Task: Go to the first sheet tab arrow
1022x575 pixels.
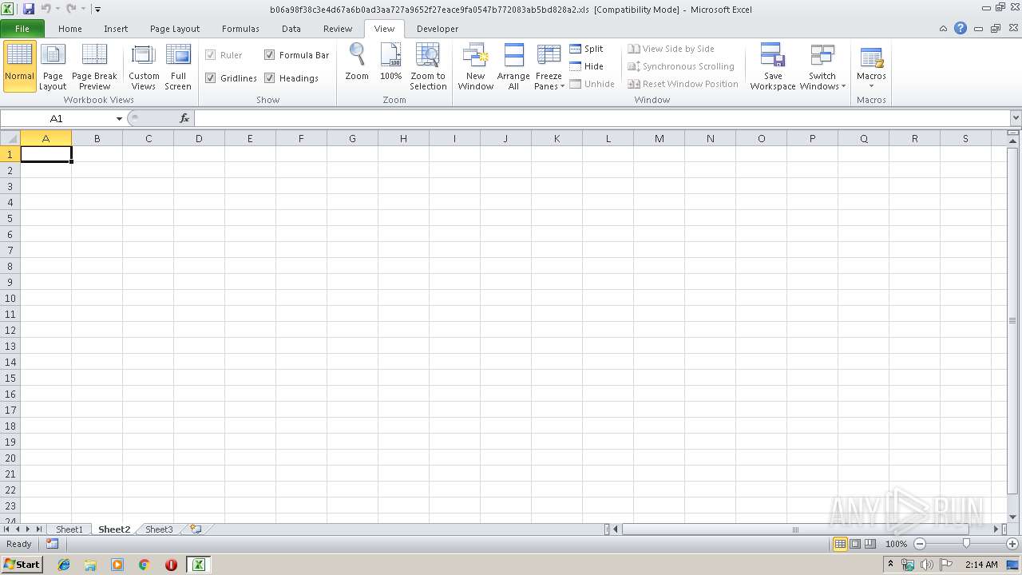Action: click(x=7, y=529)
